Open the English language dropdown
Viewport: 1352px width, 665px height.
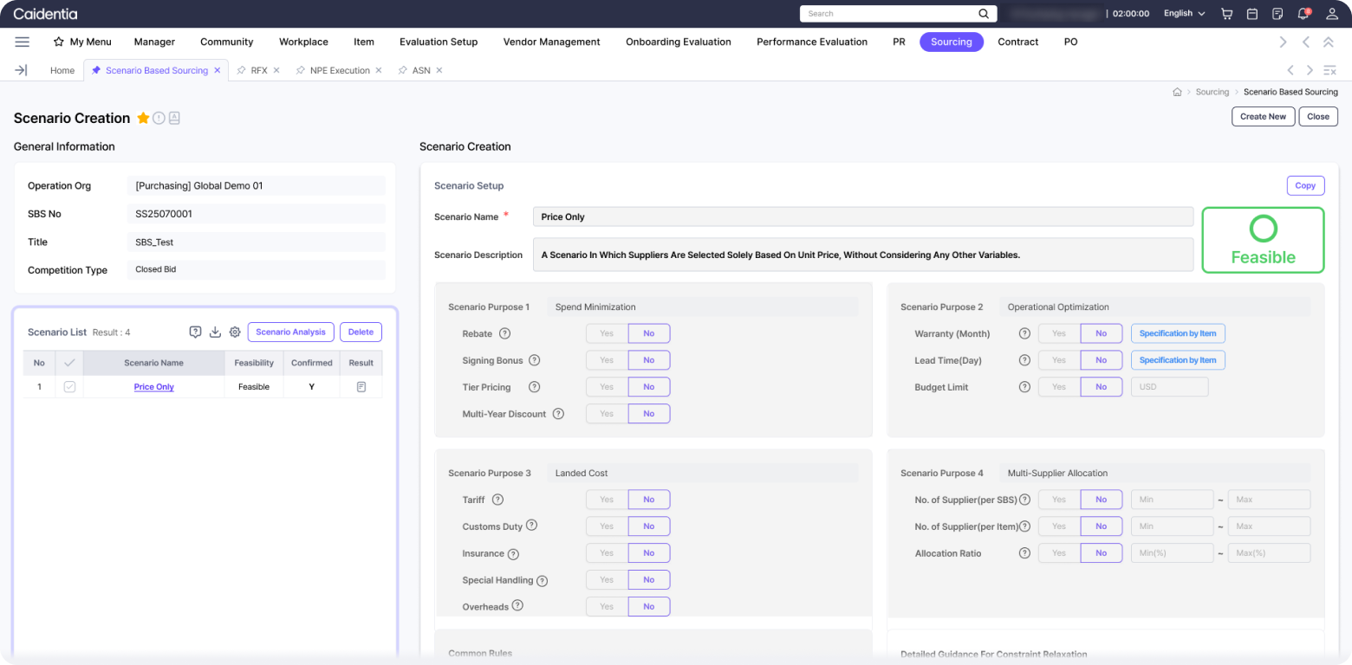1184,14
